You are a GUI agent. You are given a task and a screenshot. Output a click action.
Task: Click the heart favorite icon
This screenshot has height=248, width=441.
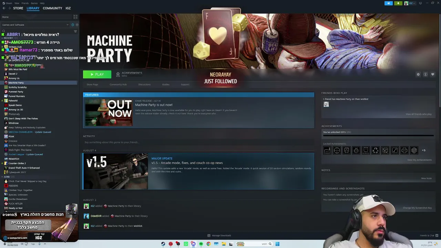pos(433,74)
